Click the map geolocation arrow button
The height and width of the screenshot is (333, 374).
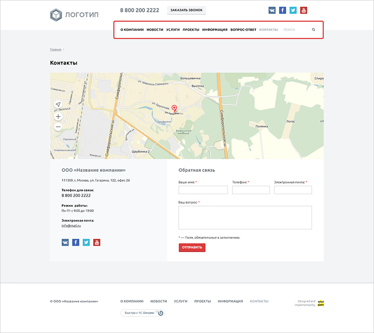pyautogui.click(x=58, y=104)
